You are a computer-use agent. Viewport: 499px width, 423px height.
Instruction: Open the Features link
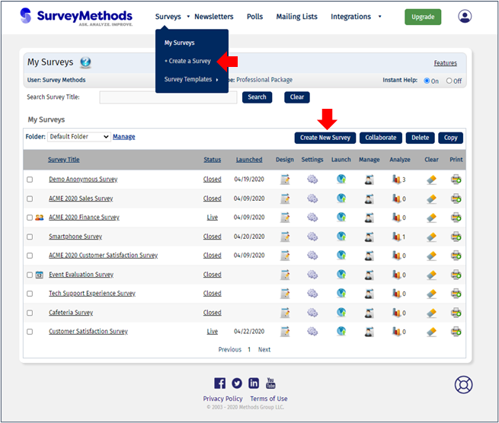pyautogui.click(x=445, y=63)
